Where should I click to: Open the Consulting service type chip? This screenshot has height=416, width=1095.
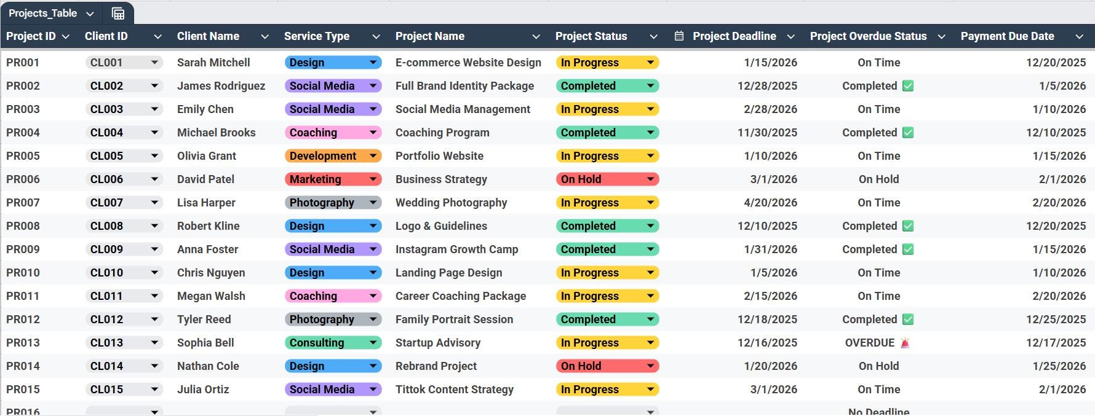click(x=333, y=343)
